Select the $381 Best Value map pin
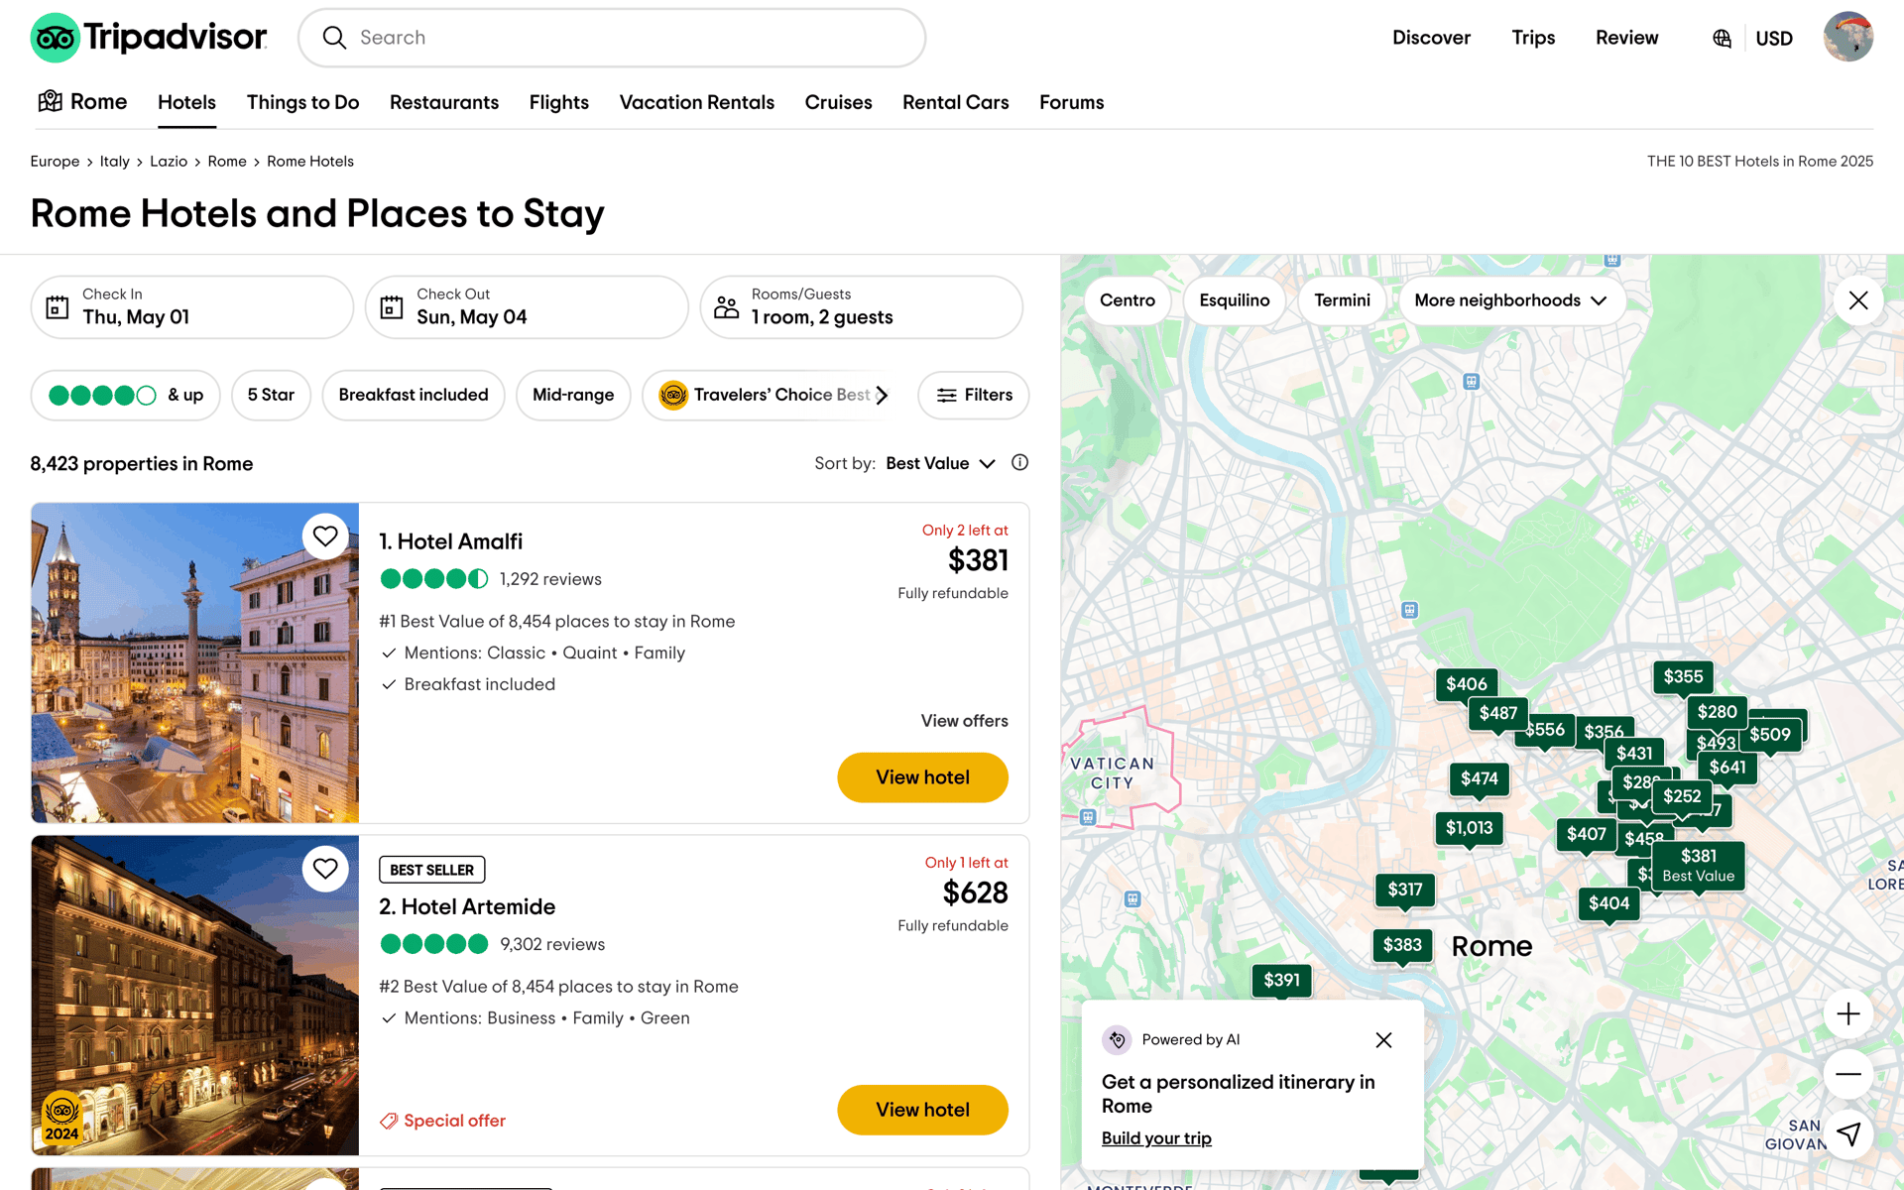This screenshot has width=1904, height=1190. pyautogui.click(x=1698, y=865)
